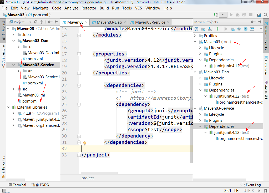Collapse External Libraries node
This screenshot has width=269, height=193.
[8, 107]
